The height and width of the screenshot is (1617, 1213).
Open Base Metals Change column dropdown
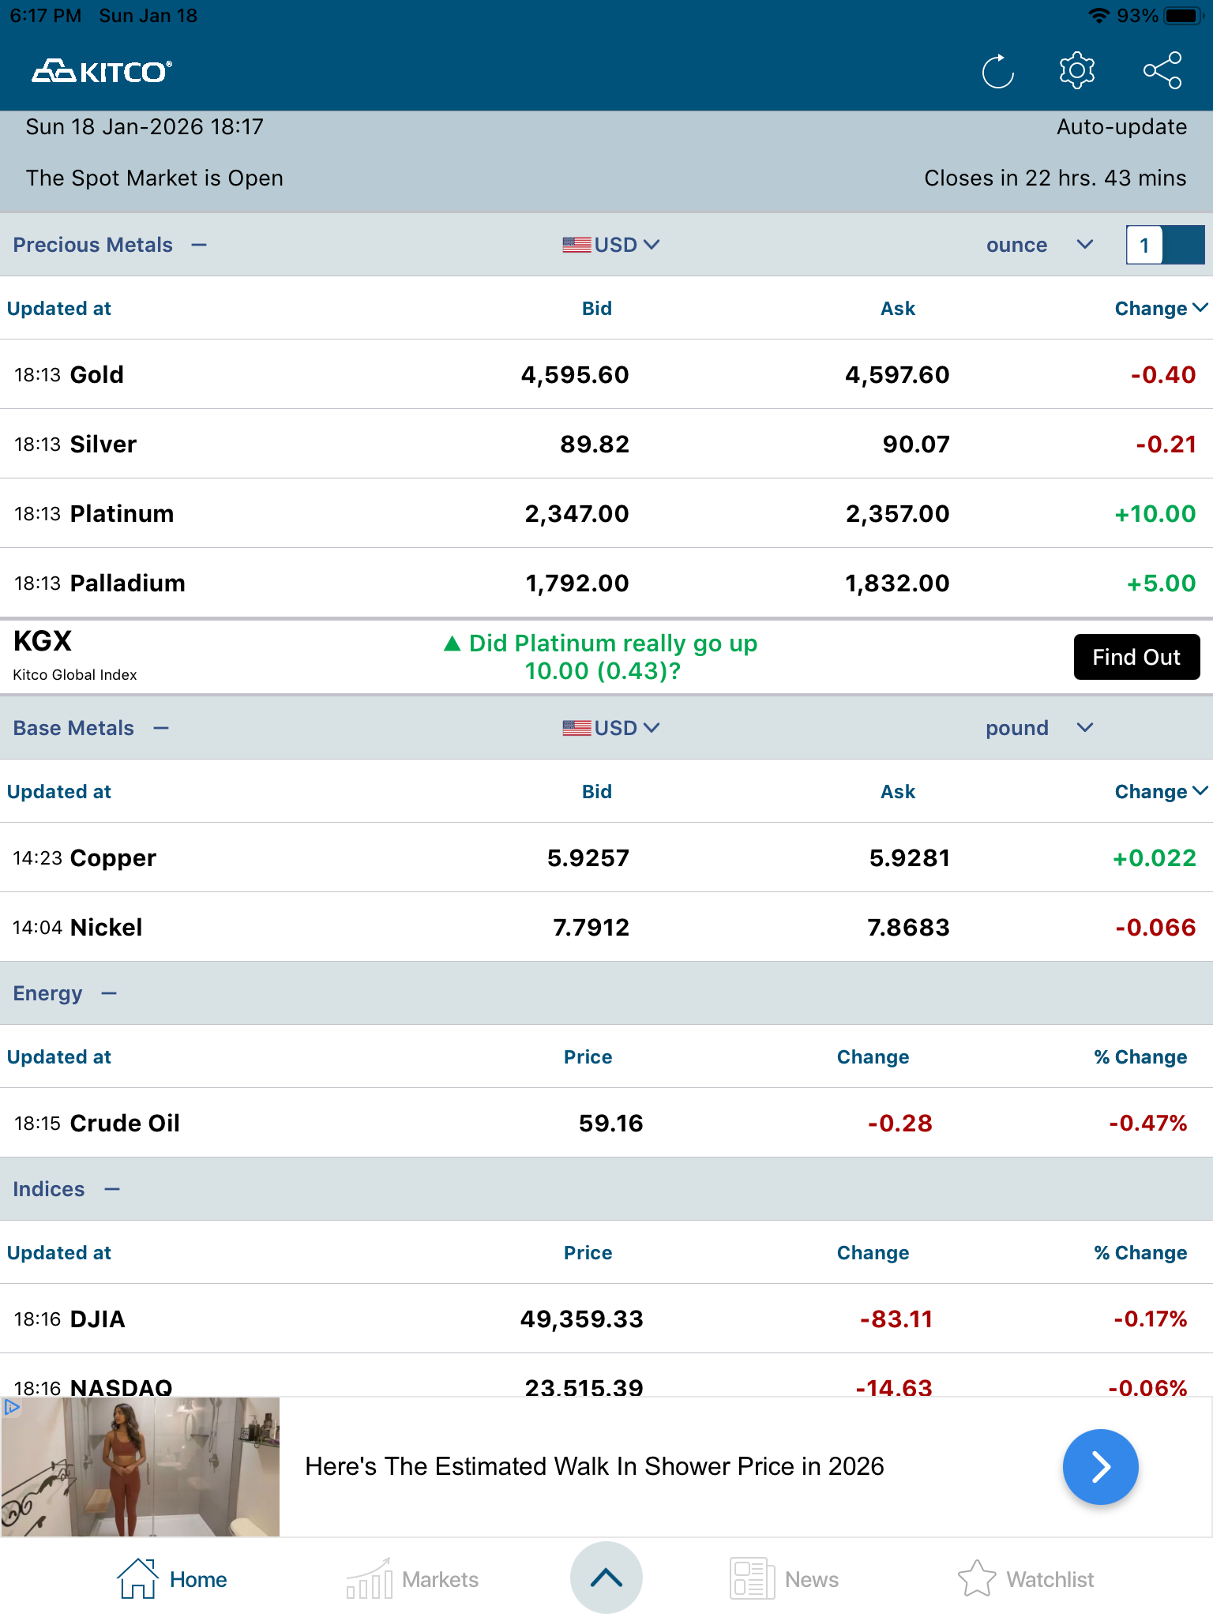(1161, 791)
